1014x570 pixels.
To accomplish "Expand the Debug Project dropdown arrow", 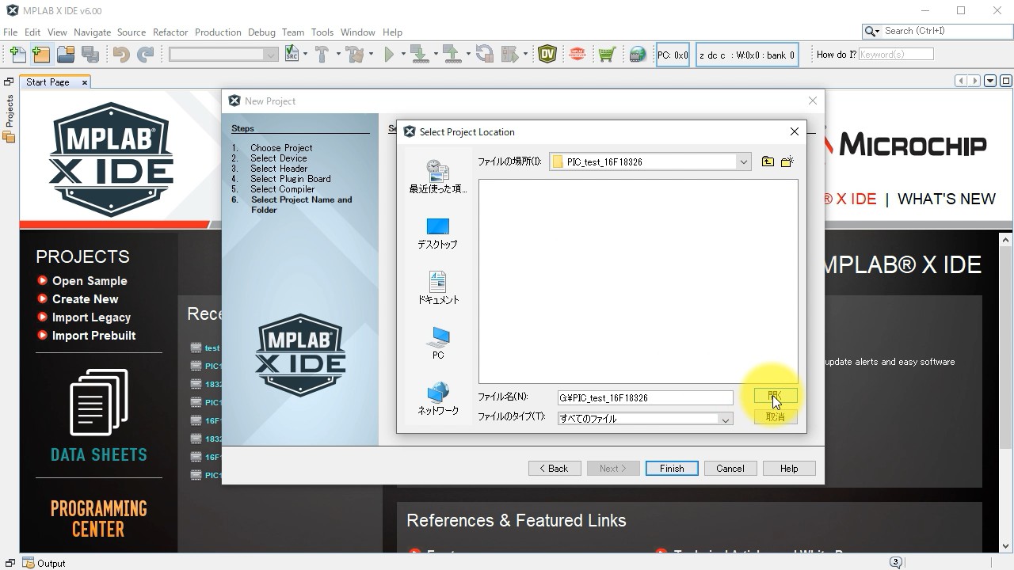I will pyautogui.click(x=526, y=55).
